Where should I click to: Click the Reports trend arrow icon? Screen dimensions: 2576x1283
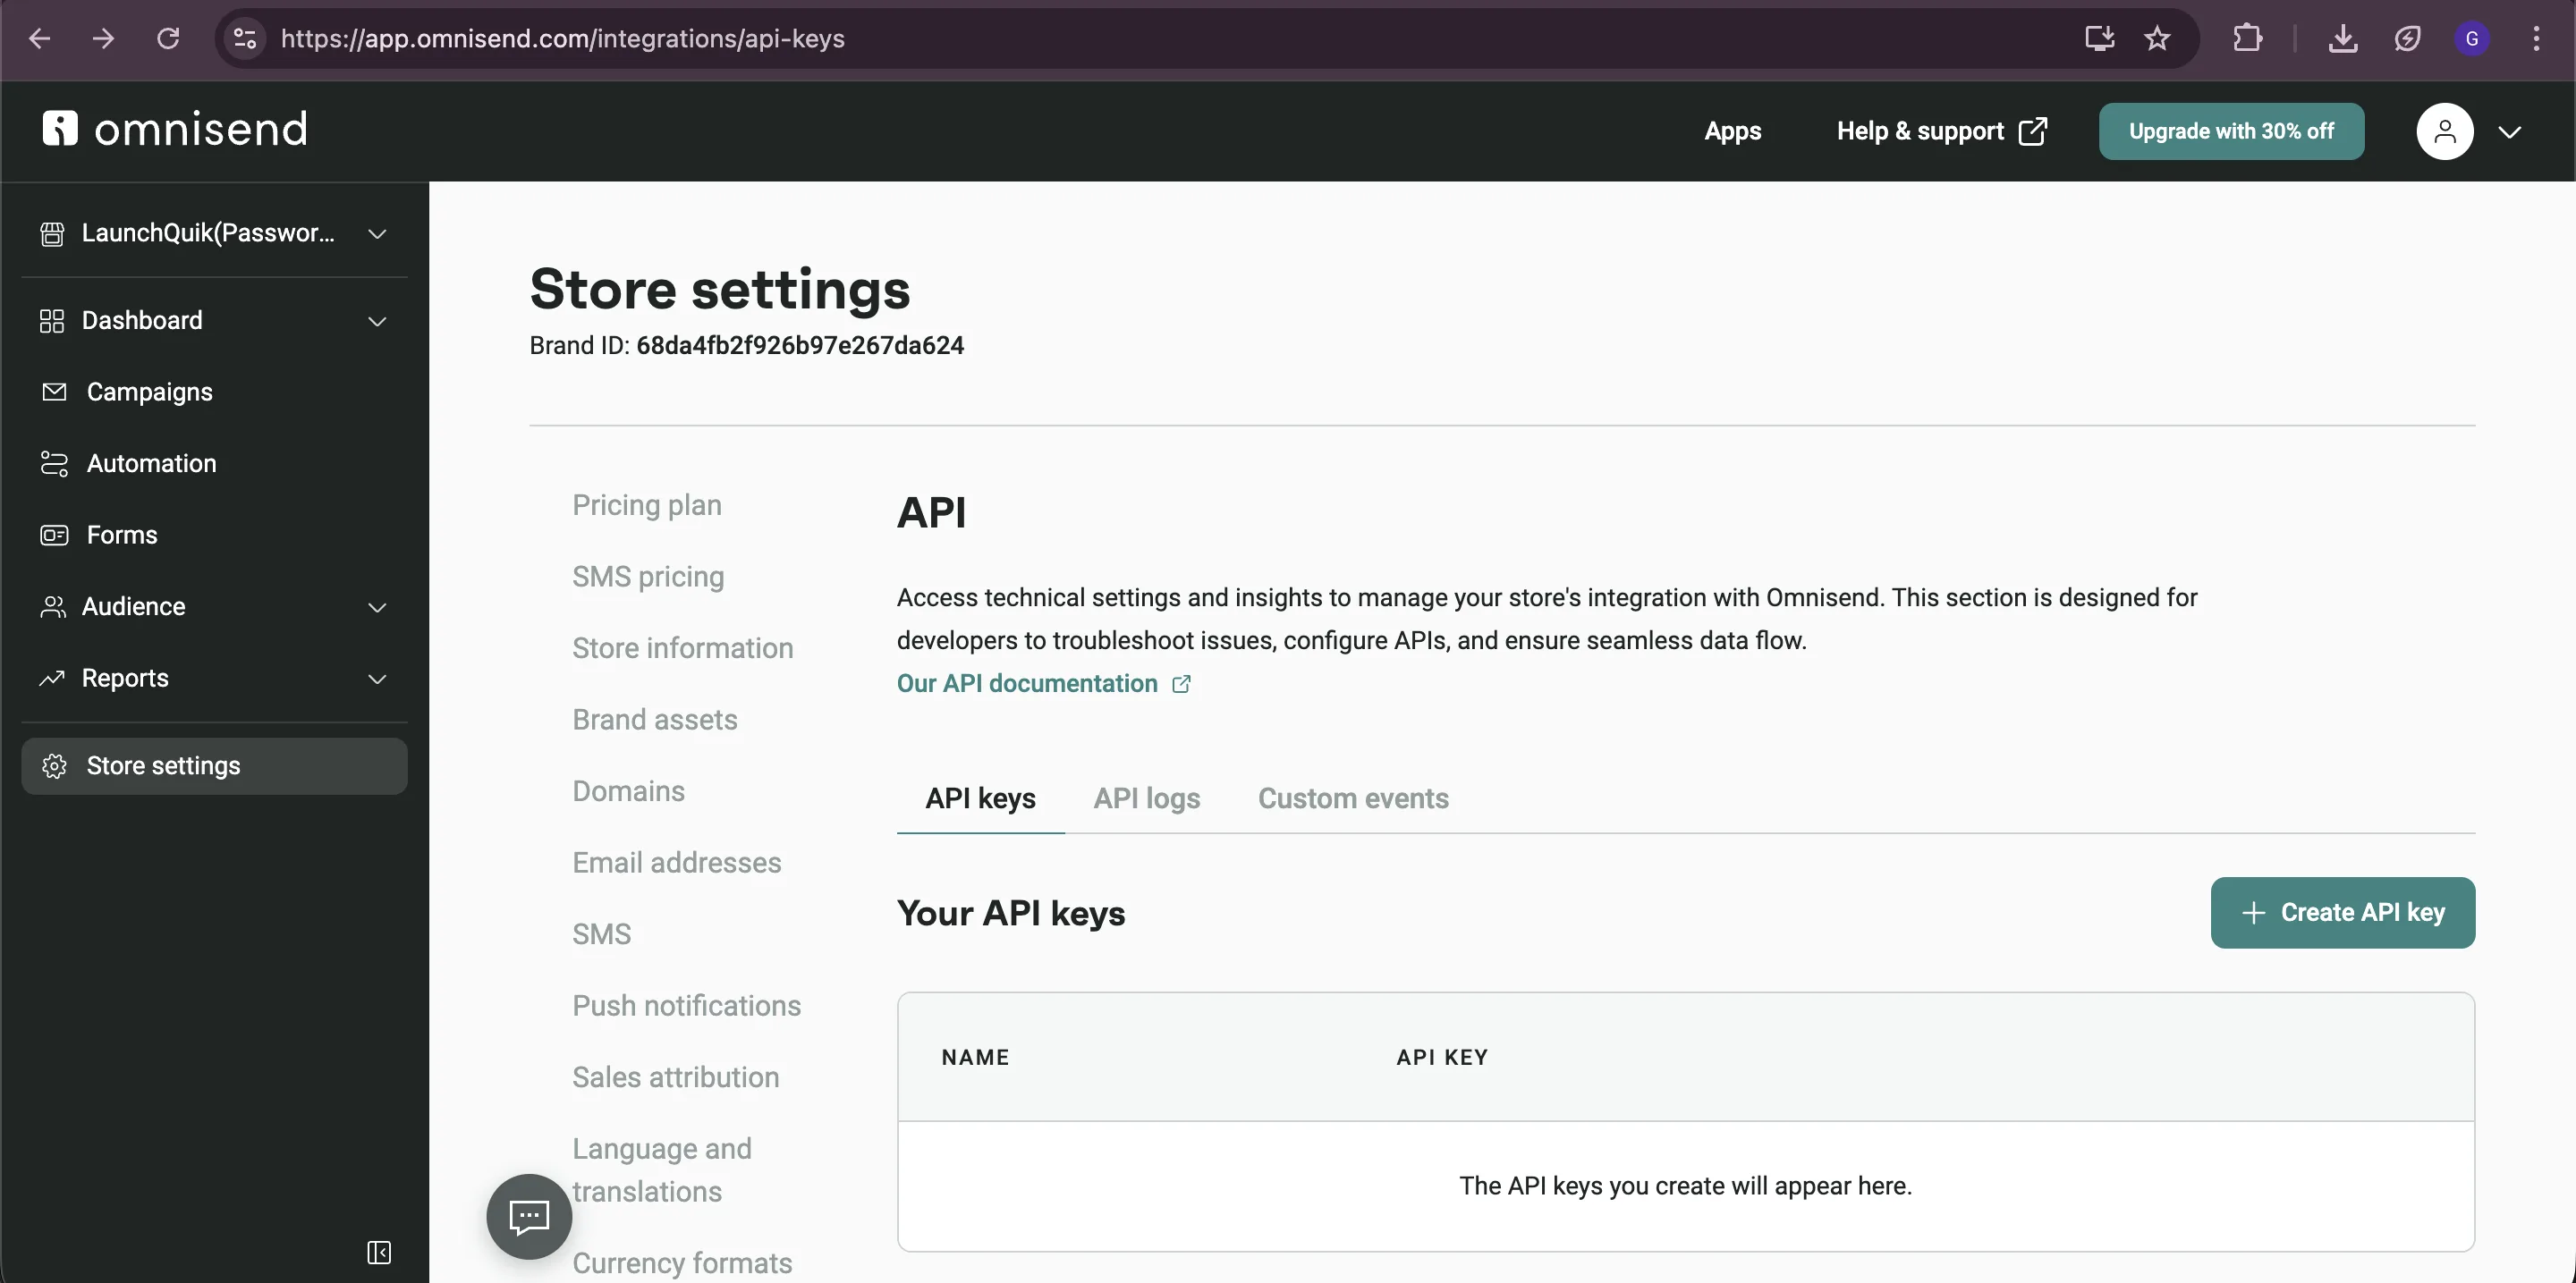pyautogui.click(x=52, y=679)
